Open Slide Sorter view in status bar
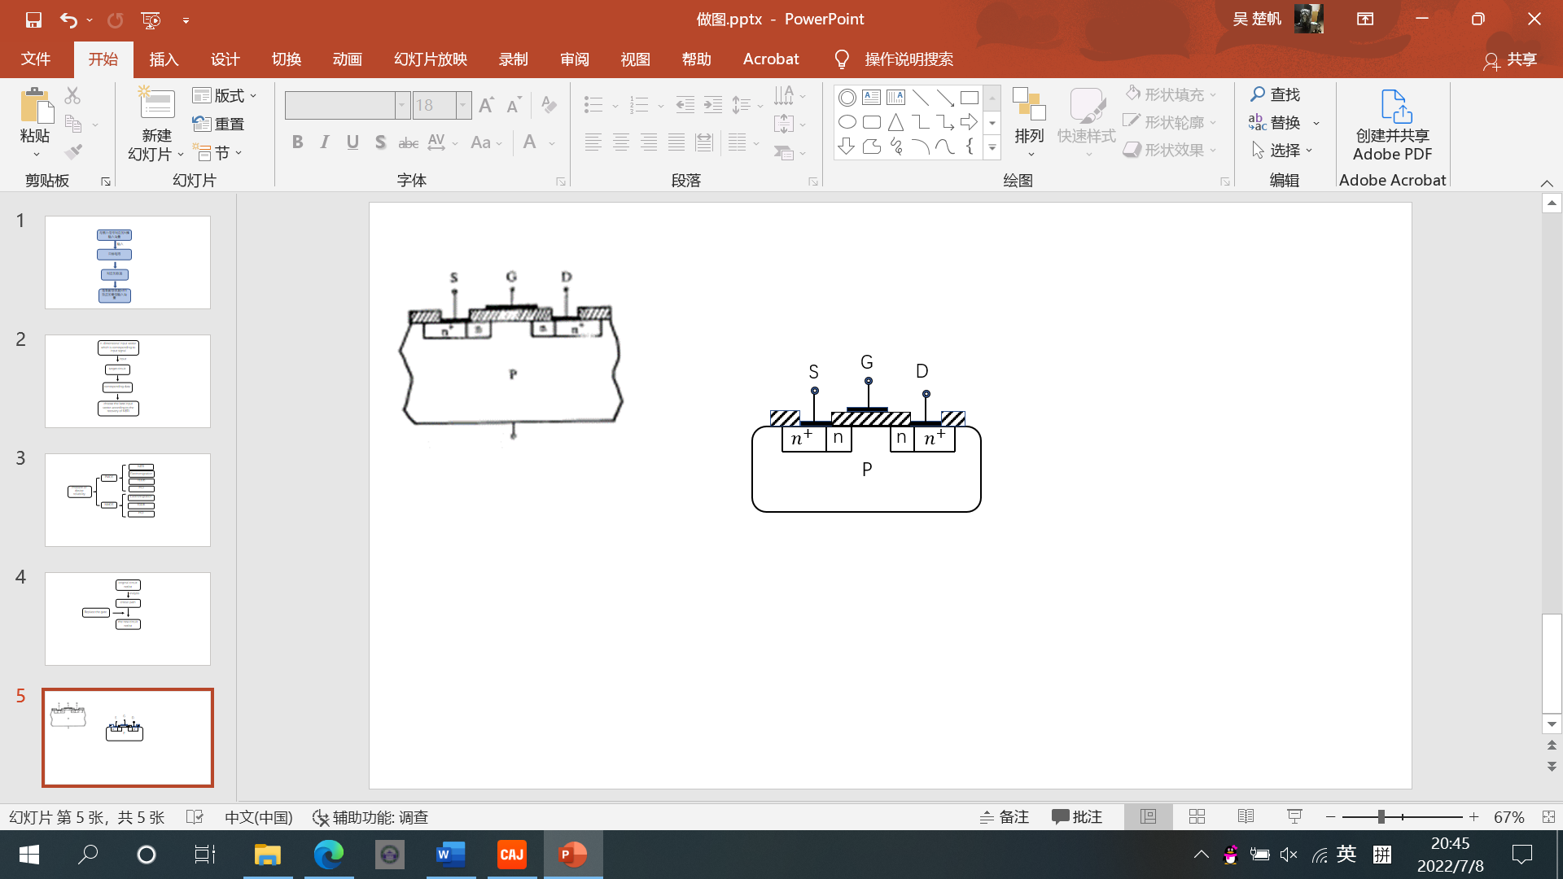1563x879 pixels. pyautogui.click(x=1197, y=816)
